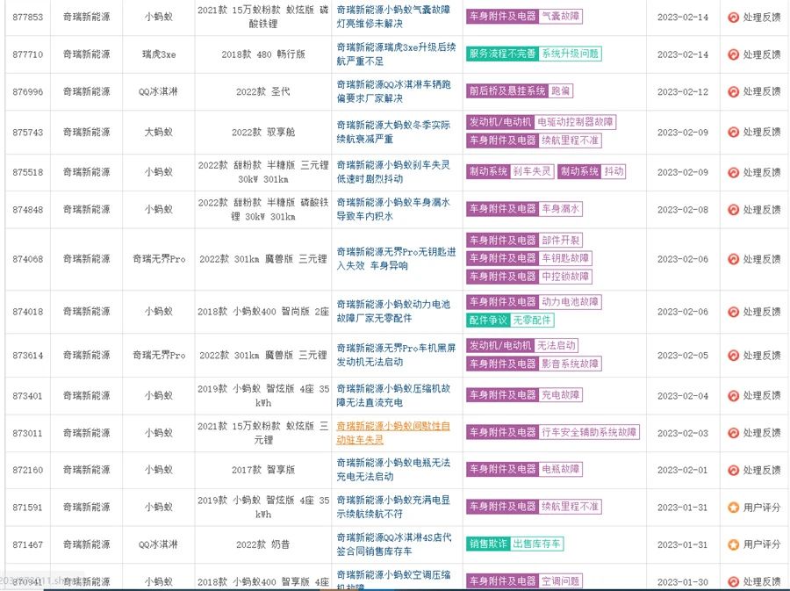
Task: Click the orange 用户评分 star icon for row 871591
Action: click(x=733, y=508)
